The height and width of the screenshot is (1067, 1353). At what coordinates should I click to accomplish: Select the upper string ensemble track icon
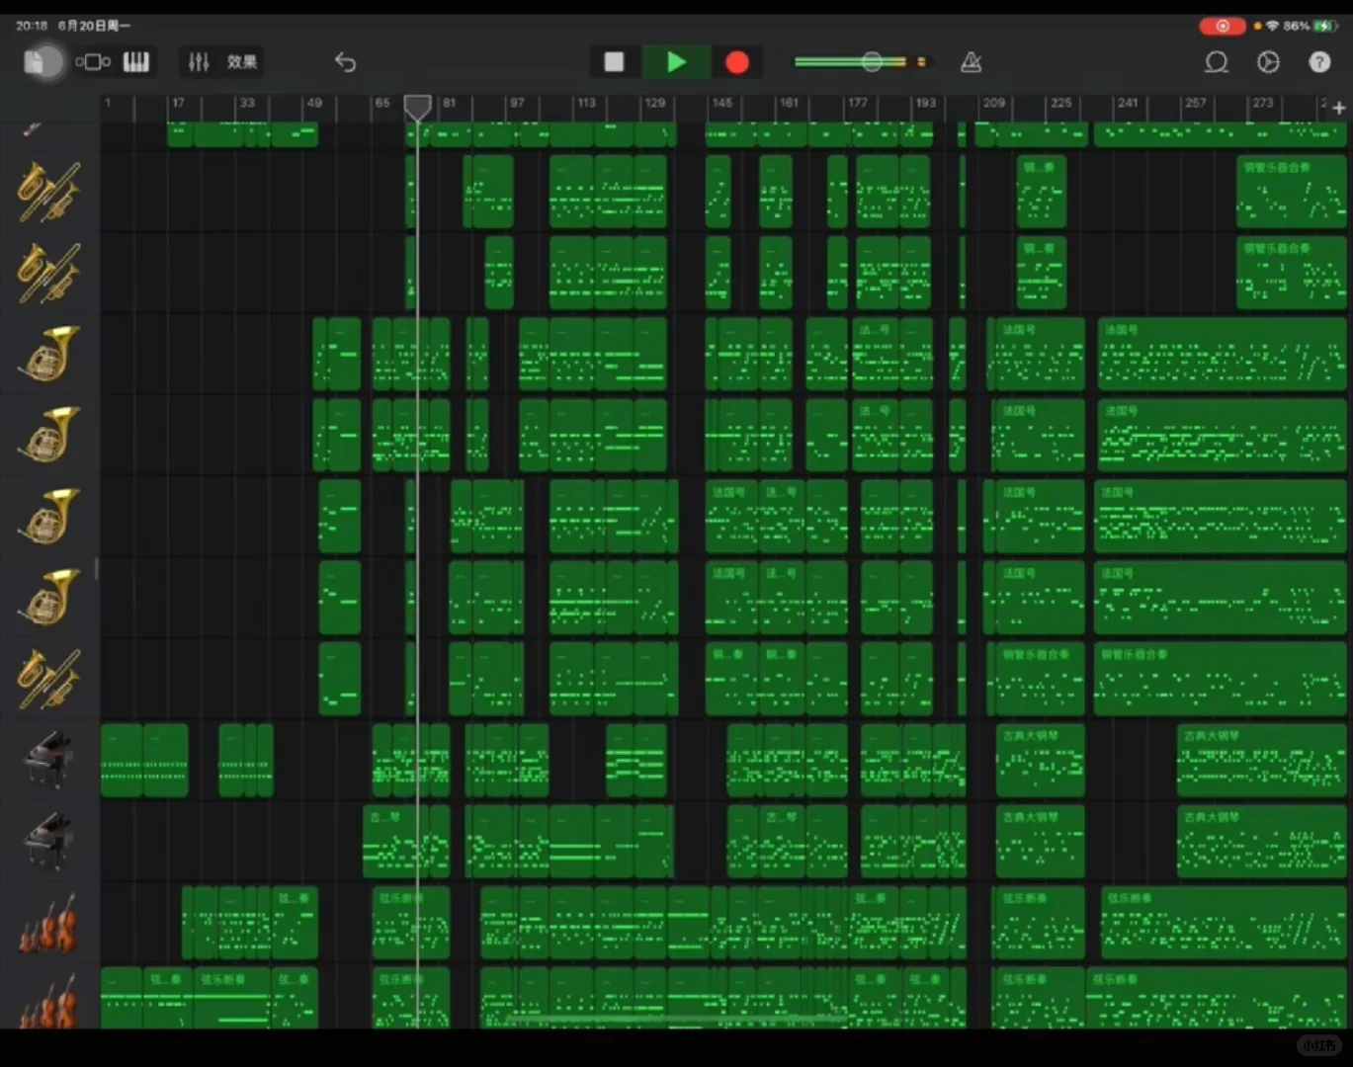(x=48, y=923)
